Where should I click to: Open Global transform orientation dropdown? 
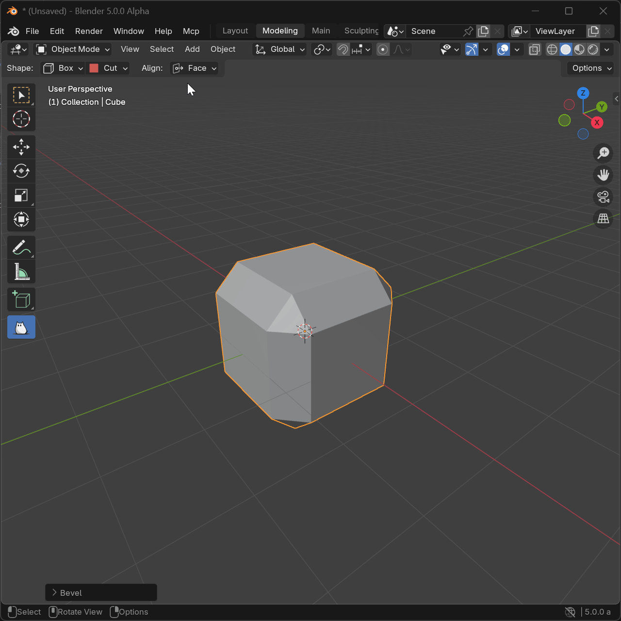pyautogui.click(x=280, y=49)
